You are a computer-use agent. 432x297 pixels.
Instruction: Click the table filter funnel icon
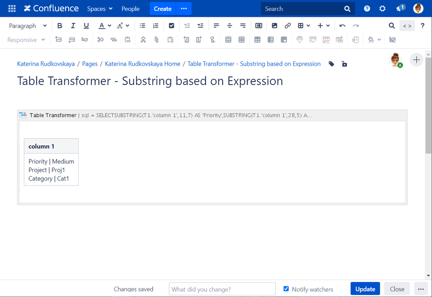point(300,40)
